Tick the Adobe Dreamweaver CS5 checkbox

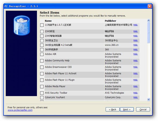[x=42, y=67]
